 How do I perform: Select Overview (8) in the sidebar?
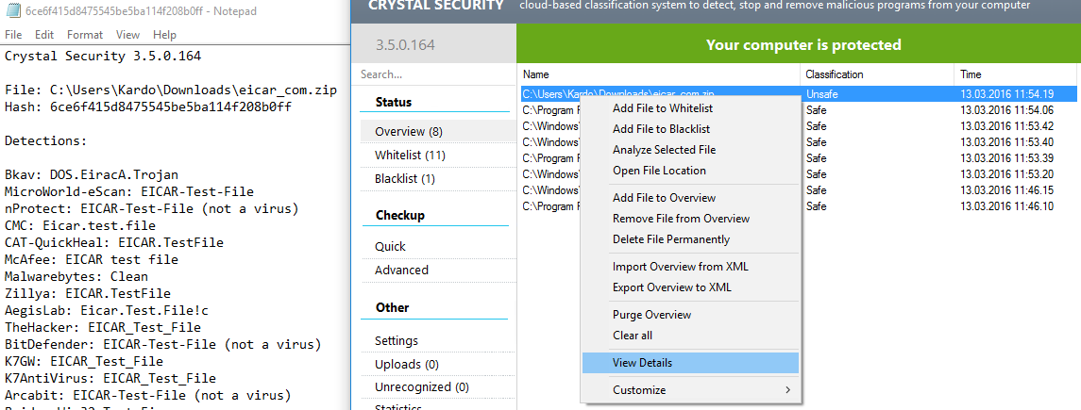click(408, 132)
